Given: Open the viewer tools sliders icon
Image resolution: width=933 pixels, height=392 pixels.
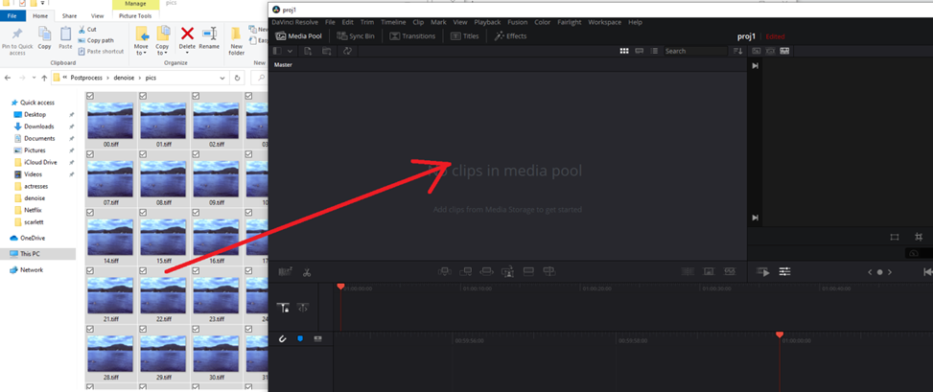Looking at the screenshot, I should [x=784, y=272].
